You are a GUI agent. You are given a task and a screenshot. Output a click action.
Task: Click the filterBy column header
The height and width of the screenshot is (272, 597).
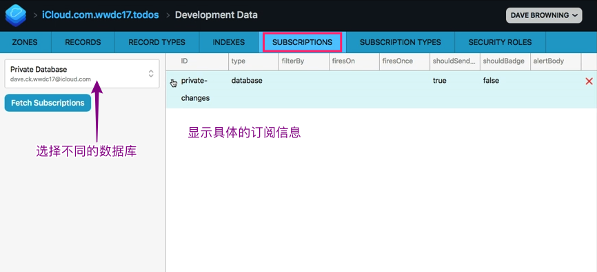coord(304,61)
